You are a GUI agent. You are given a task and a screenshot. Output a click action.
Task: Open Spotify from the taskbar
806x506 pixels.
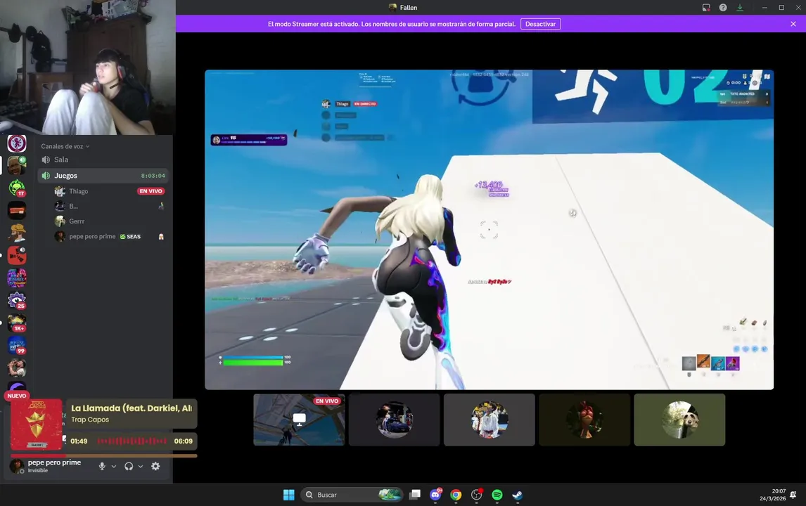point(497,495)
